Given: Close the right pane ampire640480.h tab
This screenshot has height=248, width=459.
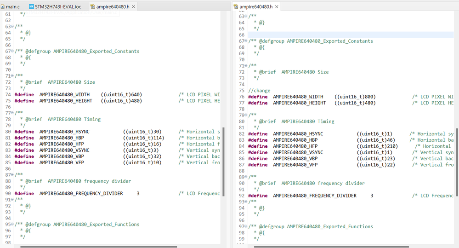Looking at the screenshot, I should (277, 6).
